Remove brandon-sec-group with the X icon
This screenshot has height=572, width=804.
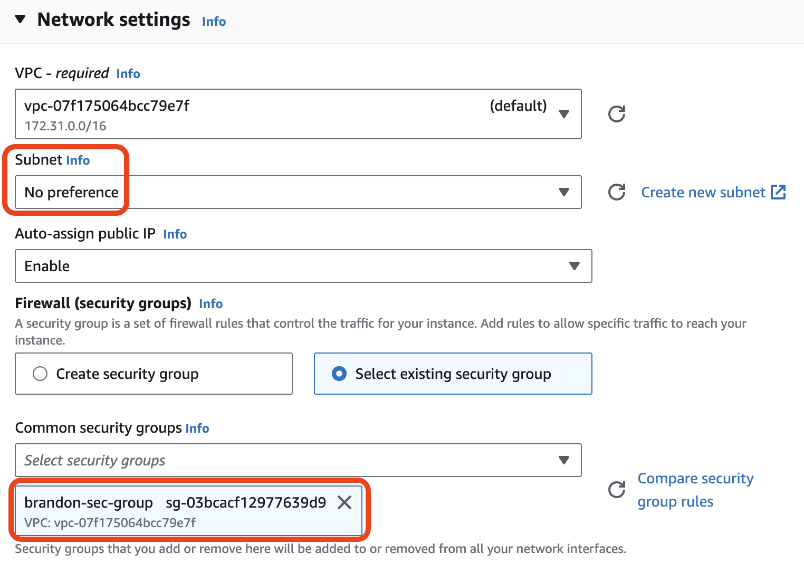coord(344,502)
